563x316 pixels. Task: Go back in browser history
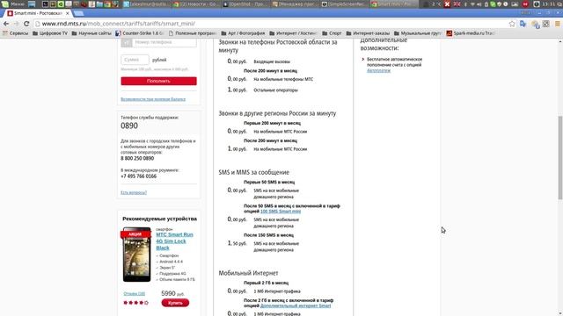point(6,24)
